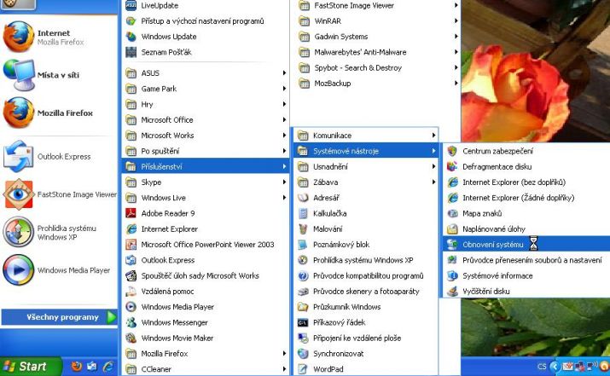
Task: Launch Windows Media Player from left panel
Action: 58,269
